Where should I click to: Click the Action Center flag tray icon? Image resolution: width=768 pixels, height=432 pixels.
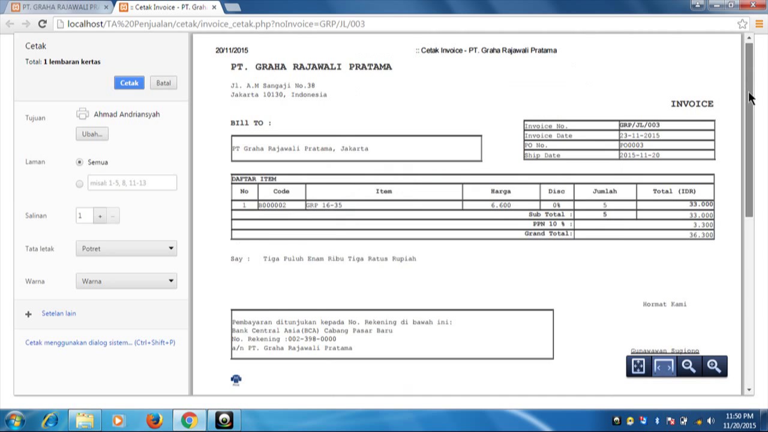[671, 421]
